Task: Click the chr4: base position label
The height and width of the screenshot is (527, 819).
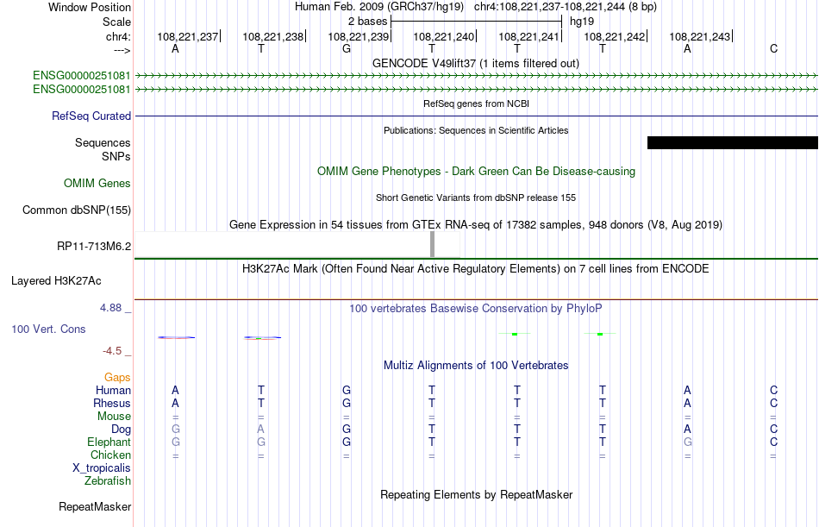Action: coord(118,36)
